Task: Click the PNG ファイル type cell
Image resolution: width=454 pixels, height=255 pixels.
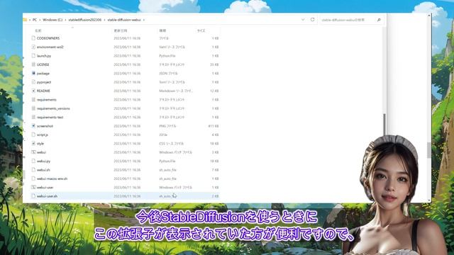Action: (167, 126)
